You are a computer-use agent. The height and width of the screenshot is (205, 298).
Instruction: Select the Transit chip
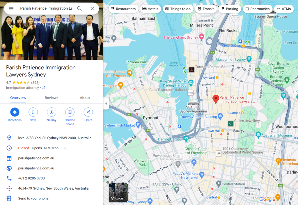tap(206, 9)
